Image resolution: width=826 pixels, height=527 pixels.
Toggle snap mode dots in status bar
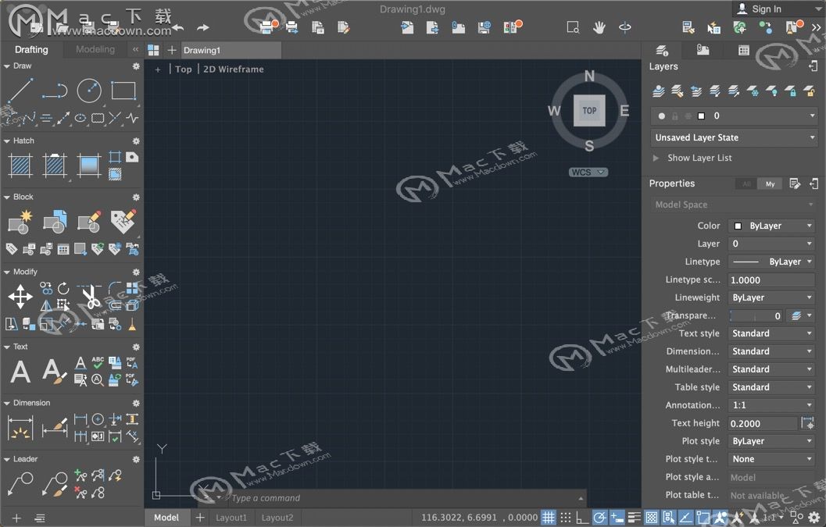tap(565, 518)
